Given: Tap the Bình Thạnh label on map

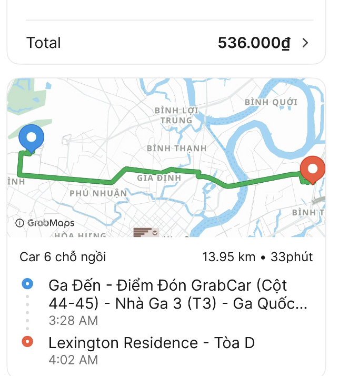Looking at the screenshot, I should pos(176,149).
